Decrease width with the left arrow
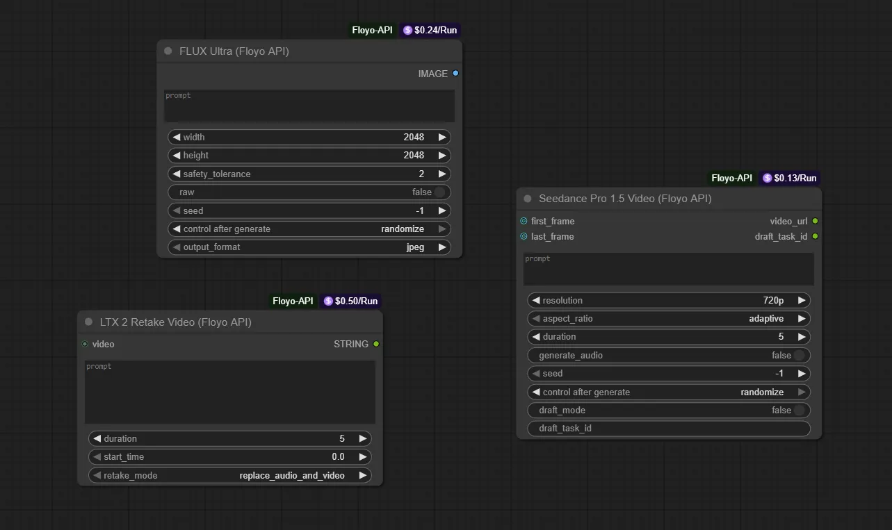 [x=177, y=137]
